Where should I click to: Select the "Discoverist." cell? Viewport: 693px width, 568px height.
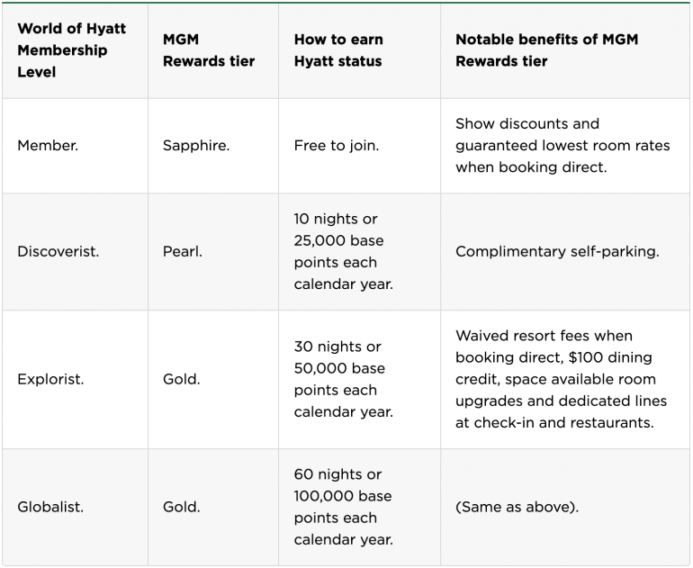point(58,252)
